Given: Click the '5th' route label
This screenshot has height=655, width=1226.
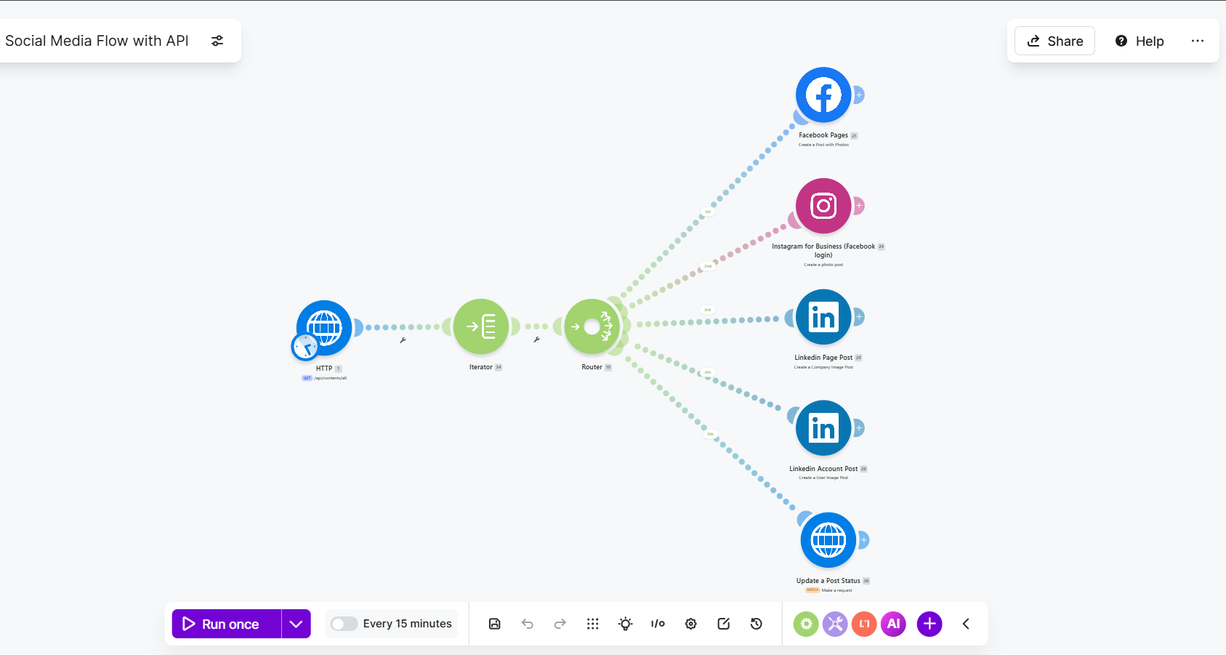Looking at the screenshot, I should point(711,434).
